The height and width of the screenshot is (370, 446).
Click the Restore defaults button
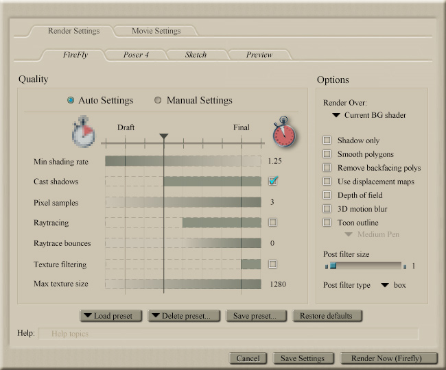[327, 316]
